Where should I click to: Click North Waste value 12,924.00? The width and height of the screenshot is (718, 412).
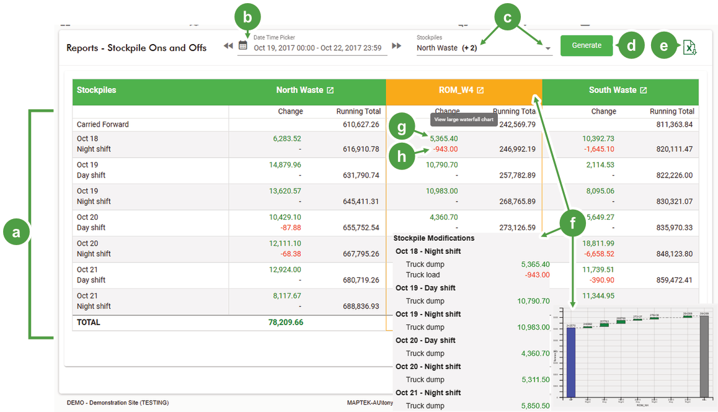click(x=285, y=270)
